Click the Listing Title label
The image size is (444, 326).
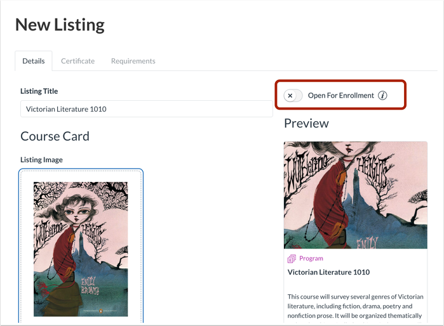[x=39, y=91]
